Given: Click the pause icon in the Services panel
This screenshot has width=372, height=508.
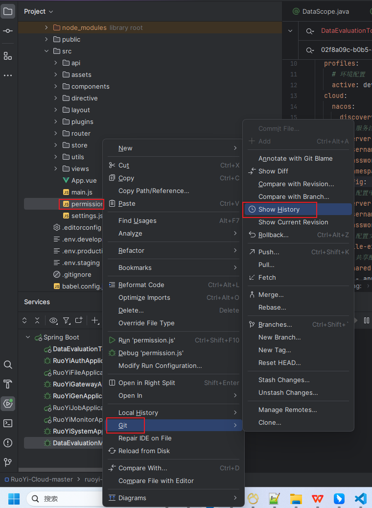Looking at the screenshot, I should [x=367, y=320].
